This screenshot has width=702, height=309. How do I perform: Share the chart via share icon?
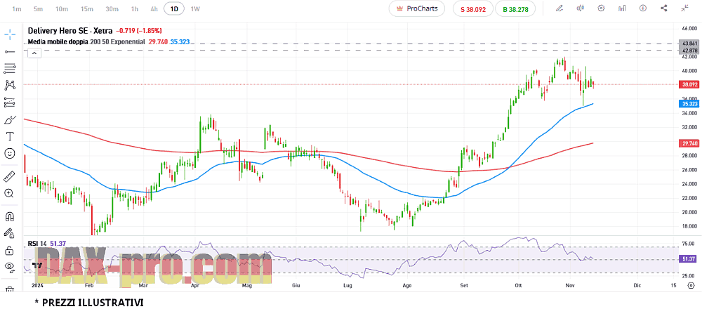pos(664,8)
